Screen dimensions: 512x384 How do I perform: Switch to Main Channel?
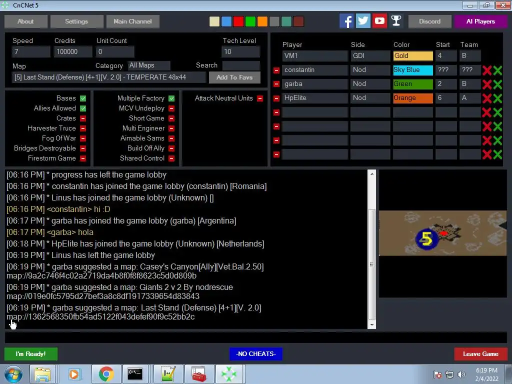133,21
